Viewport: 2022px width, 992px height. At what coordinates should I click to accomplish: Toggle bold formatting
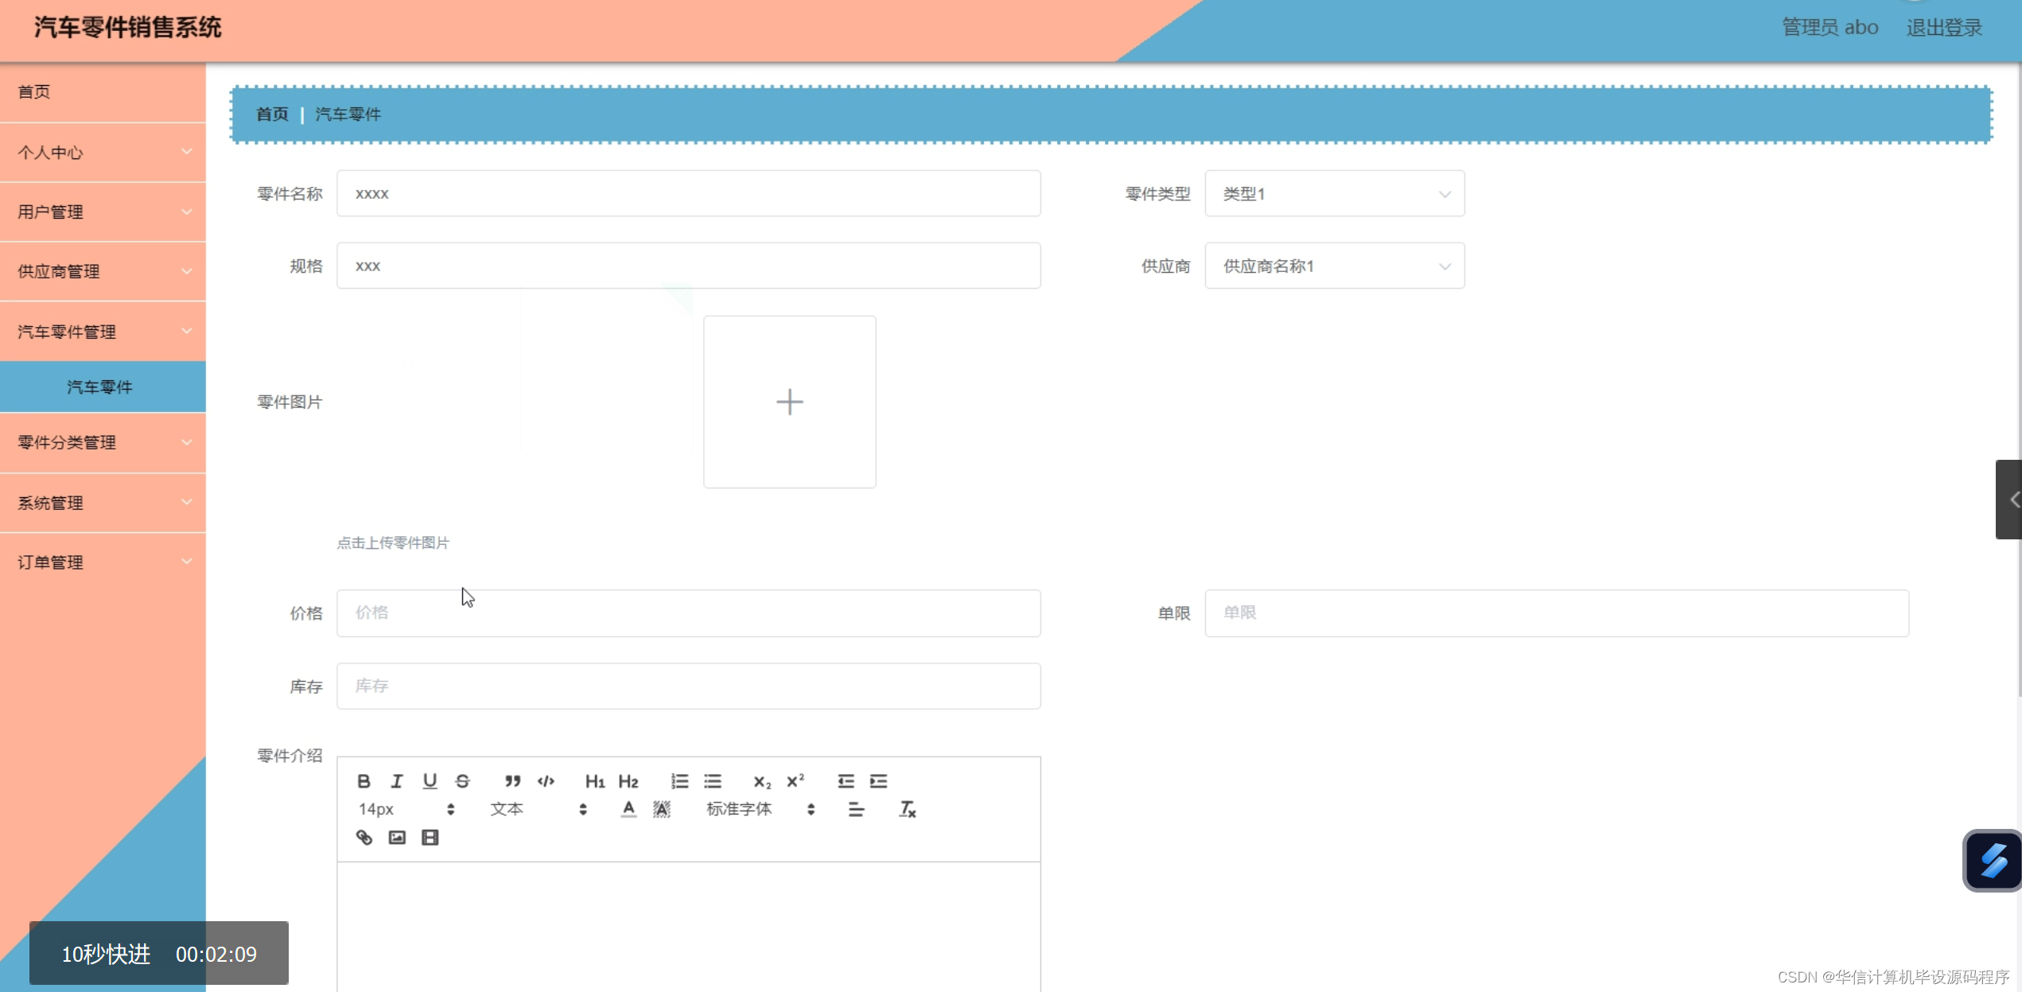point(364,781)
